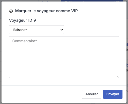Select the Raisons* placeholder text
The height and width of the screenshot is (104, 128).
click(x=20, y=30)
